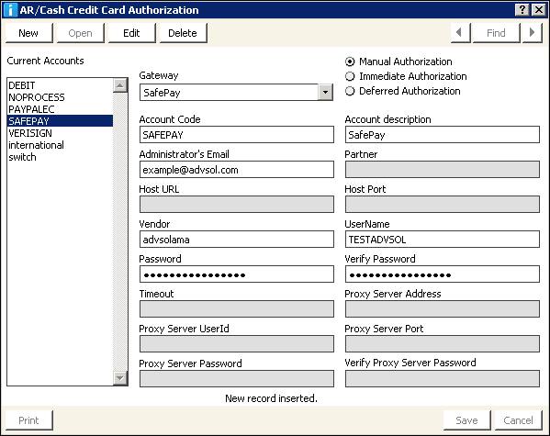Select PAYPALEC account
Image resolution: width=550 pixels, height=436 pixels.
[x=60, y=109]
